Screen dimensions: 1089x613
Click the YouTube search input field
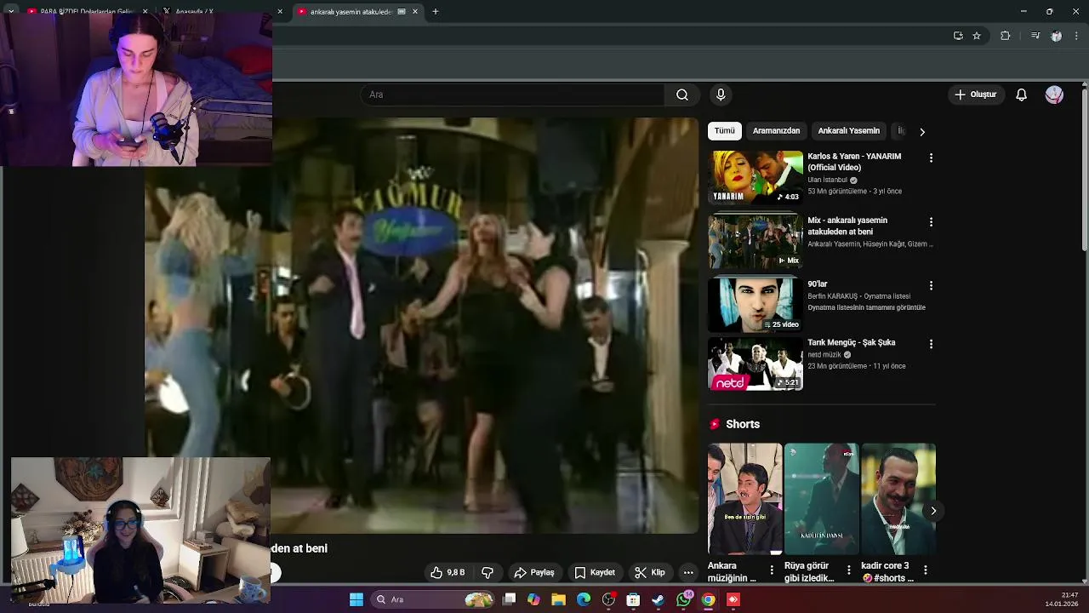click(x=513, y=95)
